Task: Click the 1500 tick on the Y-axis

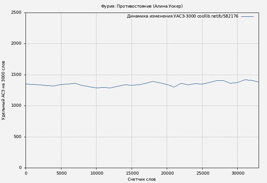Action: [16, 75]
